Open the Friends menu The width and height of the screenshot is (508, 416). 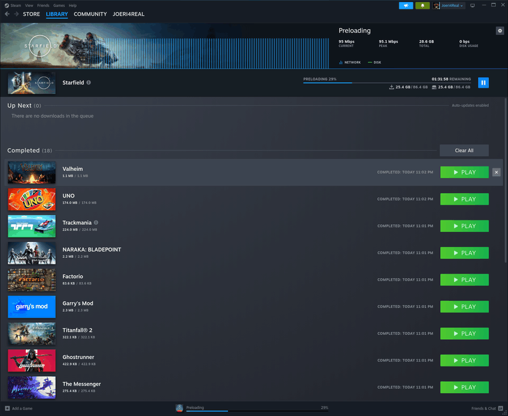click(43, 6)
